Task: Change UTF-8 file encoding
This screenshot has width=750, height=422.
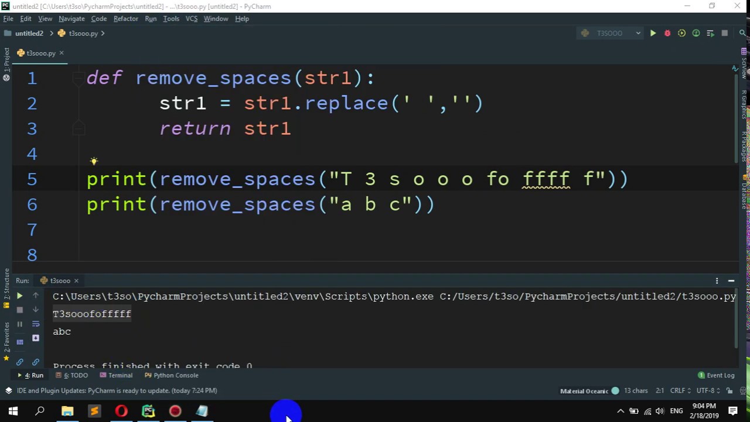Action: coord(707,391)
